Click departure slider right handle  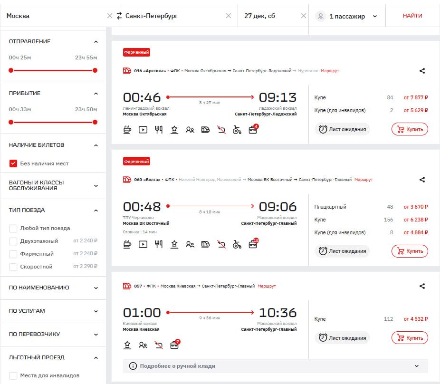[x=95, y=70]
